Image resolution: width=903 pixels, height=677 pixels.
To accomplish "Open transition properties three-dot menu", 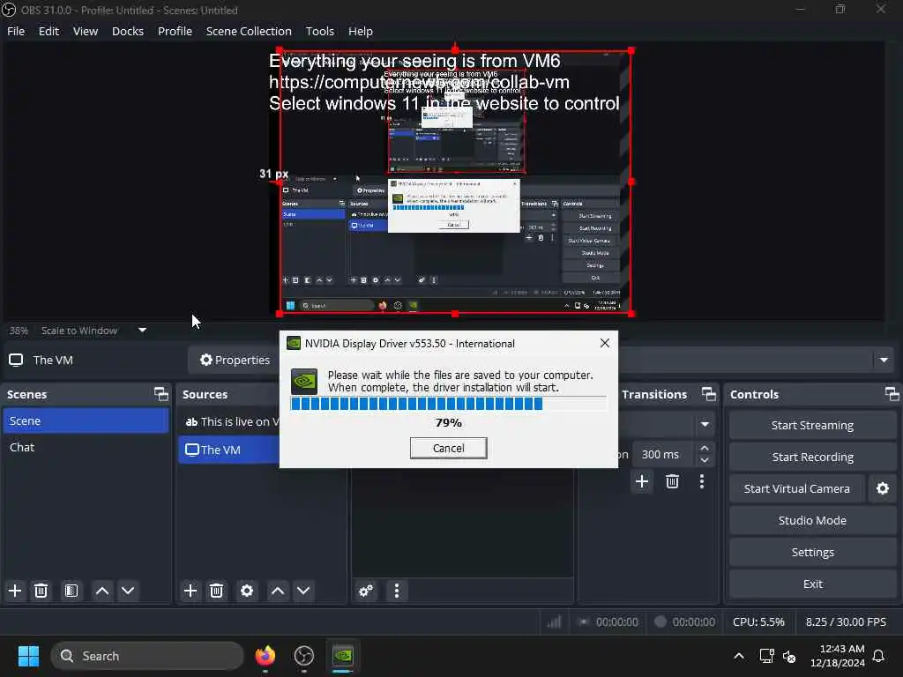I will click(x=701, y=481).
